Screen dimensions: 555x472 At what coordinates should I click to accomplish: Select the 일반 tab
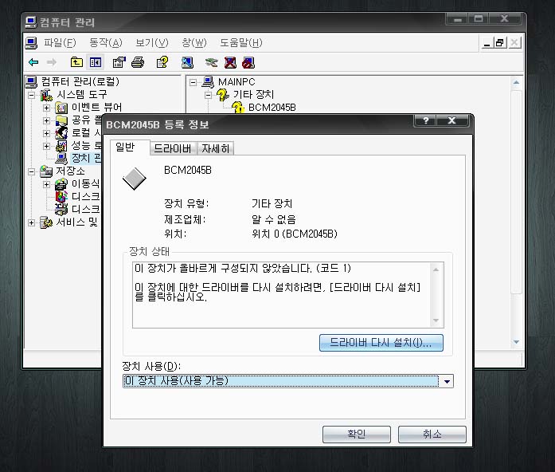coord(125,147)
